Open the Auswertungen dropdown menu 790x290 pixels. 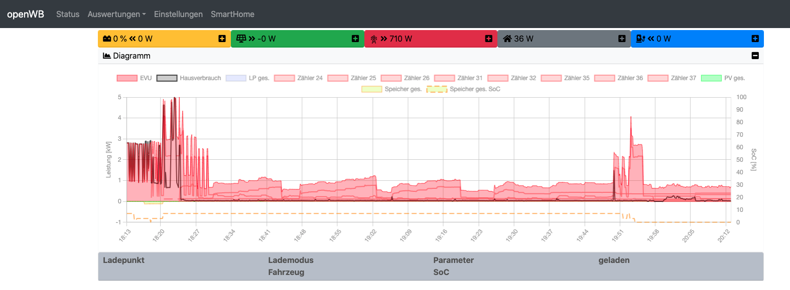116,14
